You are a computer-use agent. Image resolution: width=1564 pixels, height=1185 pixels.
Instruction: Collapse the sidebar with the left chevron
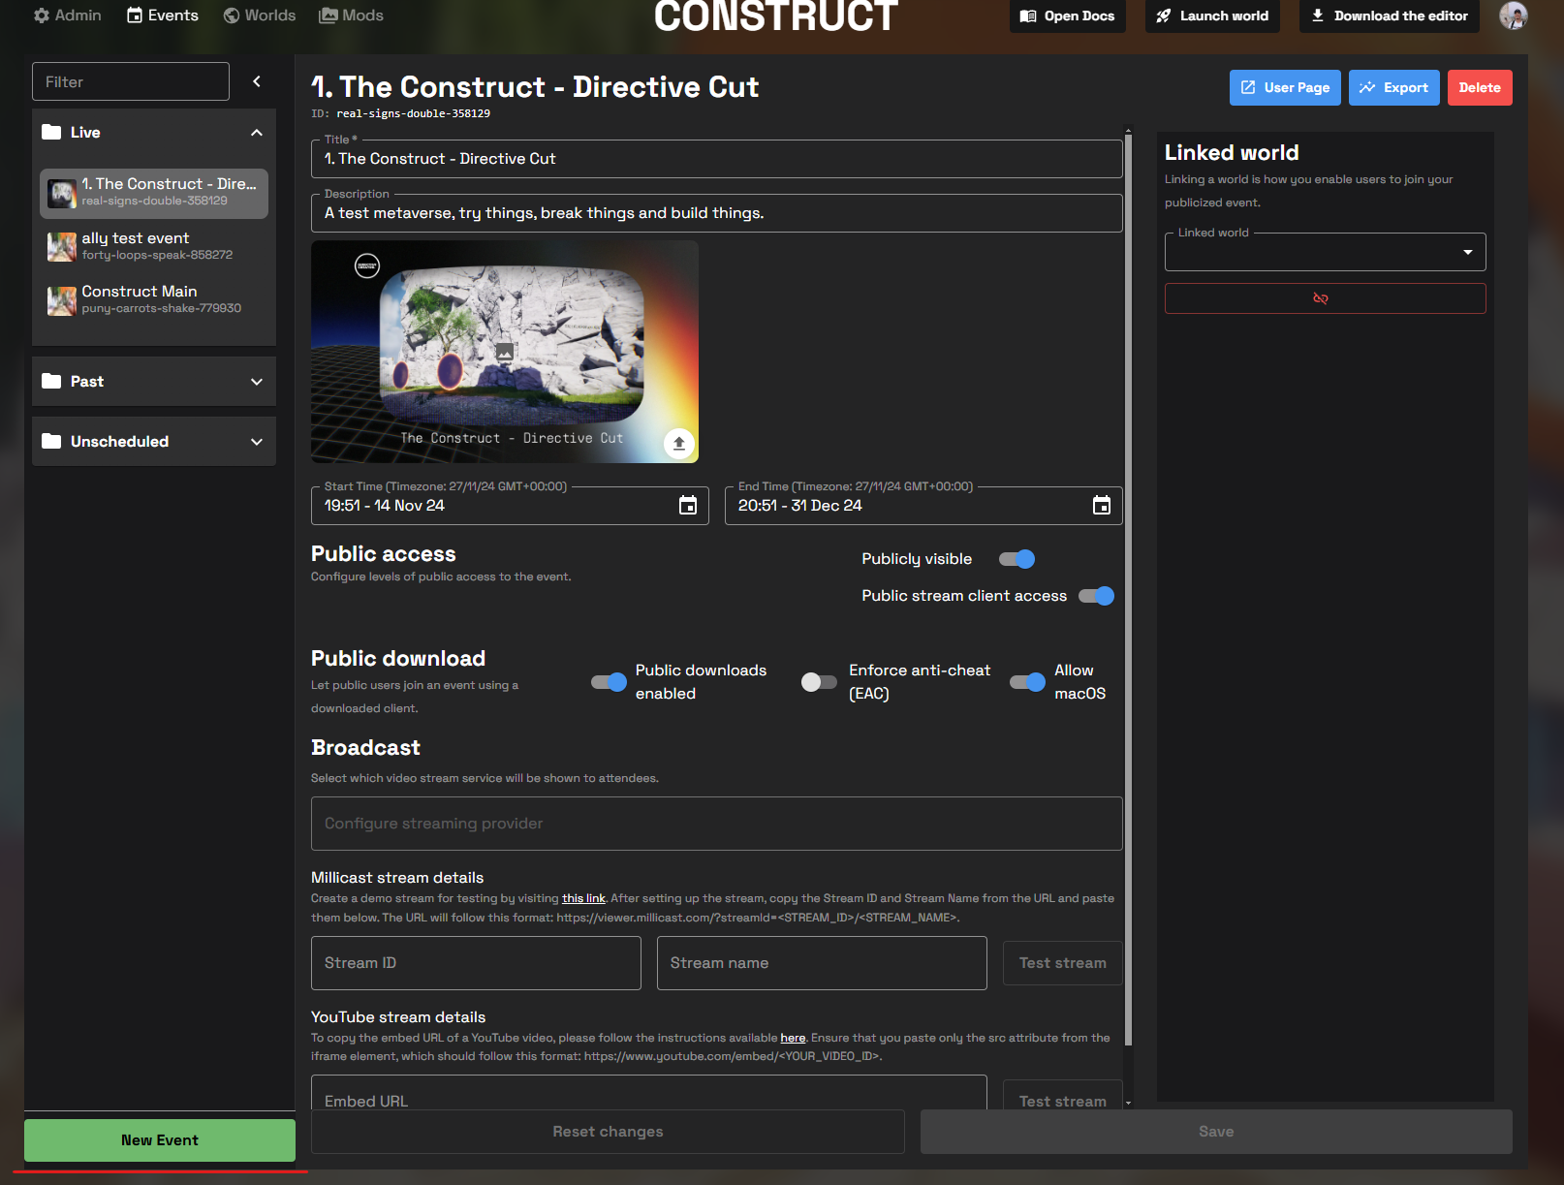257,81
